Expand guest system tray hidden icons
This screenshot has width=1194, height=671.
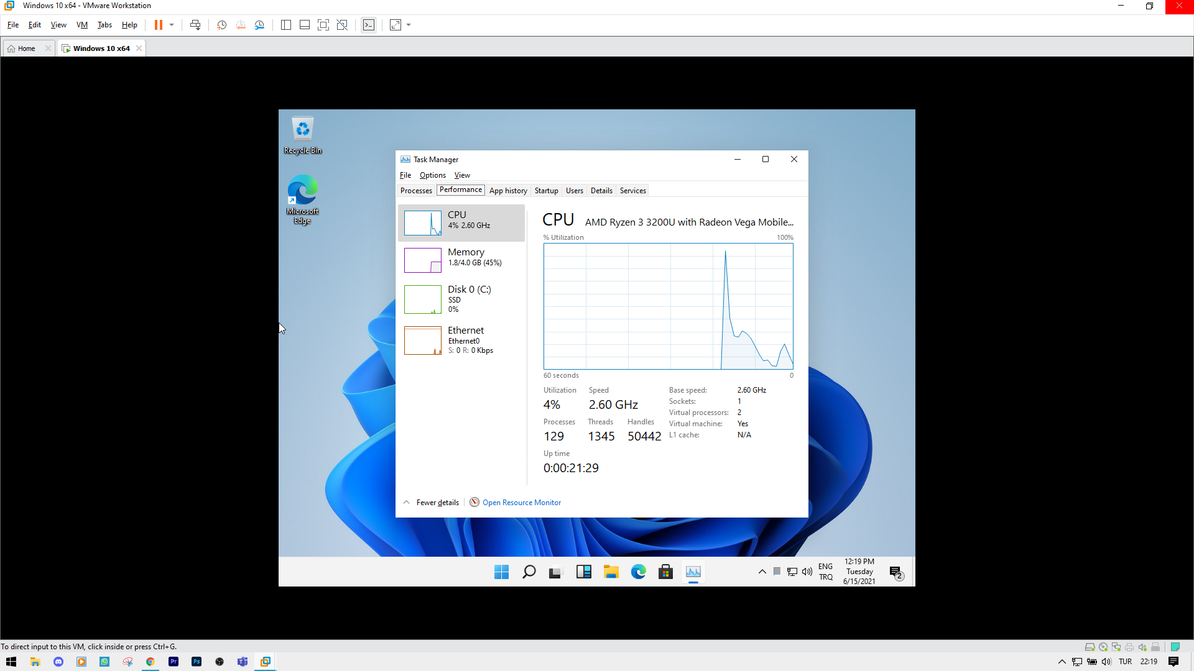[762, 572]
